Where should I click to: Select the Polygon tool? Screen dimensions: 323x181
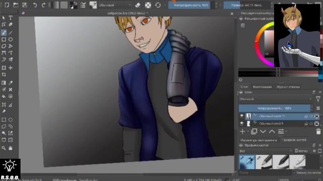(x=4, y=46)
